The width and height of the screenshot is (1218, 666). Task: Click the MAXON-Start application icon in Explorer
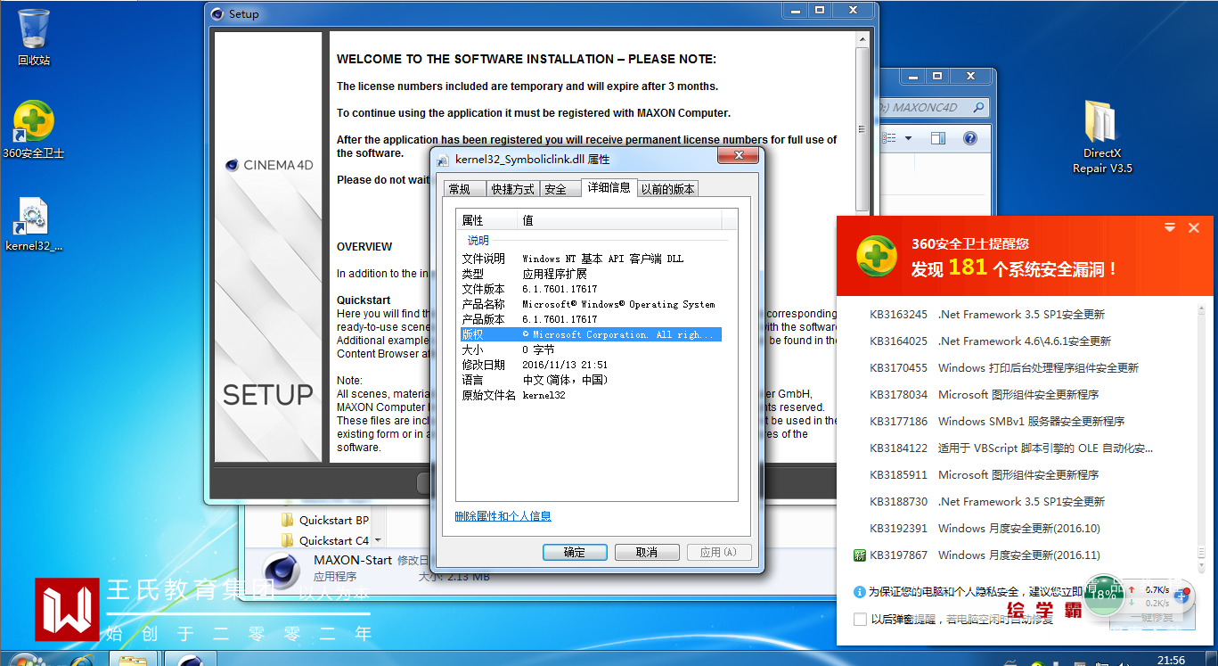point(281,570)
